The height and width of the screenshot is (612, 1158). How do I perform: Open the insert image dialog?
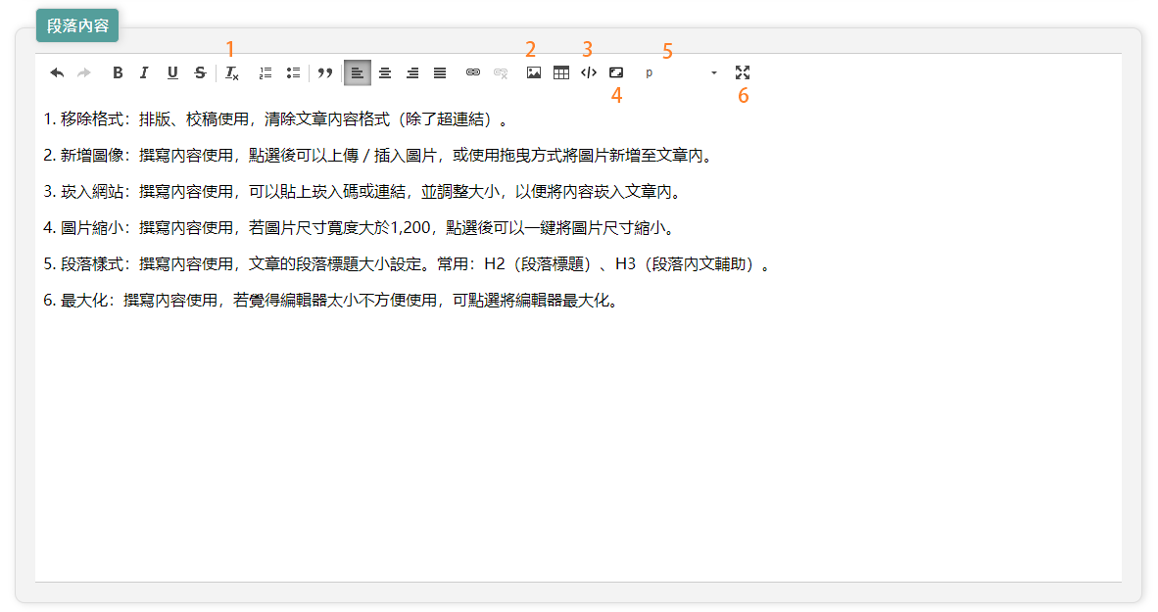pyautogui.click(x=534, y=72)
